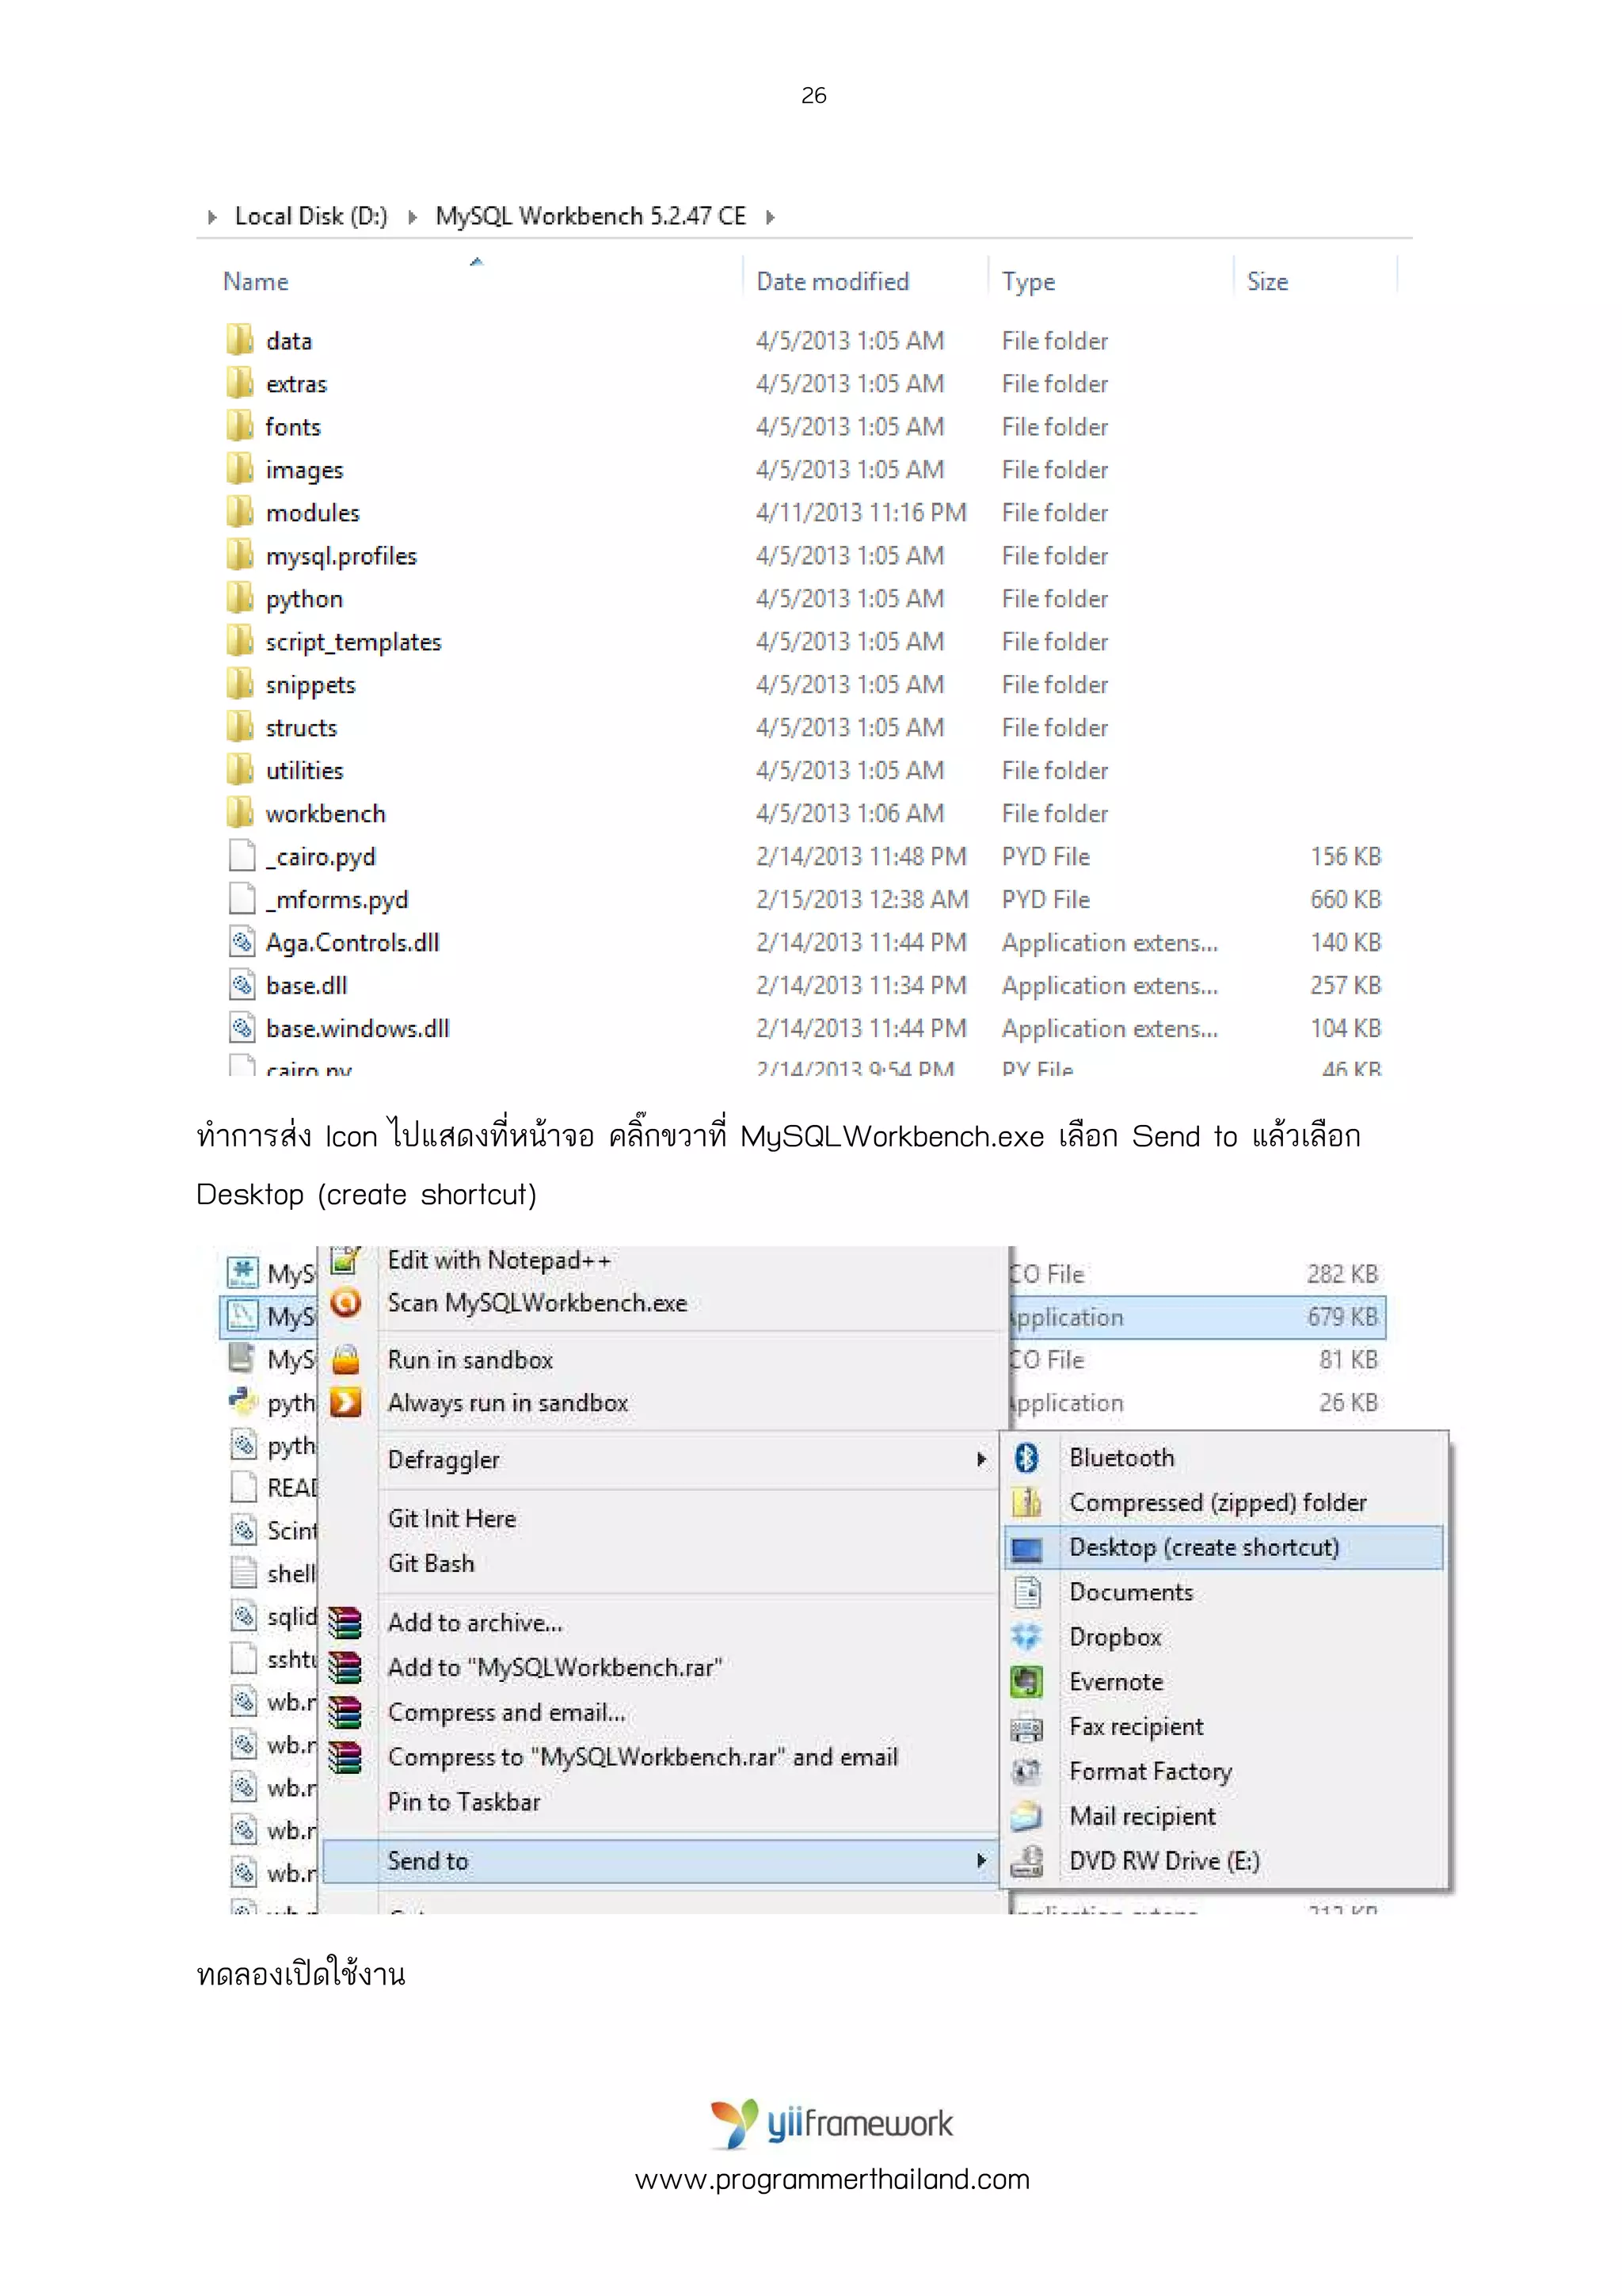The width and height of the screenshot is (1622, 2296).
Task: Select the base.dll file icon
Action: point(242,985)
